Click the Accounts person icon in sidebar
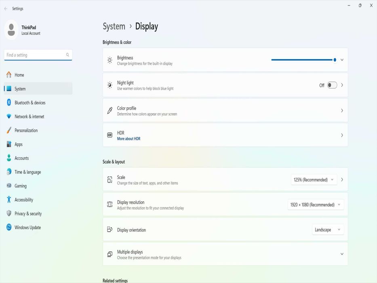Image resolution: width=377 pixels, height=283 pixels. coord(9,158)
